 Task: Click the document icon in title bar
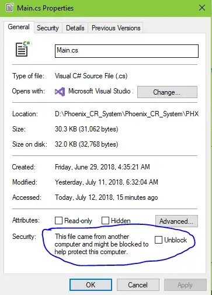[x=9, y=8]
